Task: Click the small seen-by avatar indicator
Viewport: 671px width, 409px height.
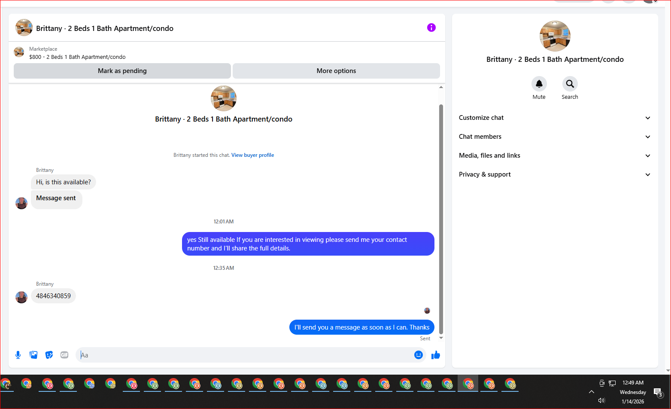Action: point(427,311)
